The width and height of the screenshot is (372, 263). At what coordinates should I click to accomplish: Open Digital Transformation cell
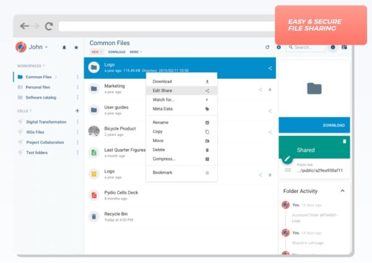46,122
